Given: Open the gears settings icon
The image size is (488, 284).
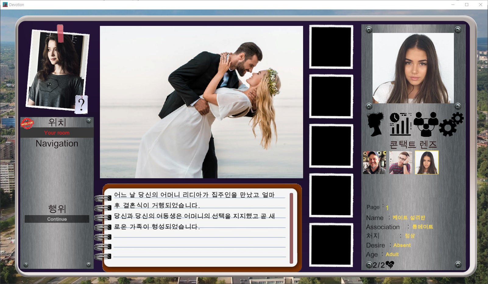Looking at the screenshot, I should (x=451, y=124).
